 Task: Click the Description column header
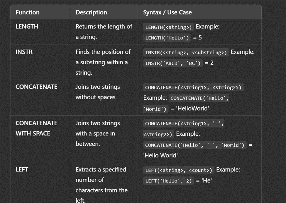point(91,12)
